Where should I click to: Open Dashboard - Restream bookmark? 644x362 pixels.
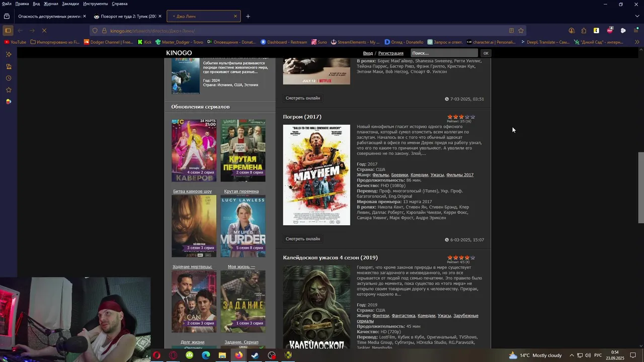click(284, 42)
